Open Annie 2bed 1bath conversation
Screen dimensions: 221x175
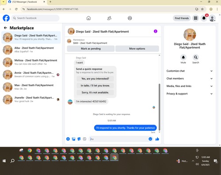[31, 75]
